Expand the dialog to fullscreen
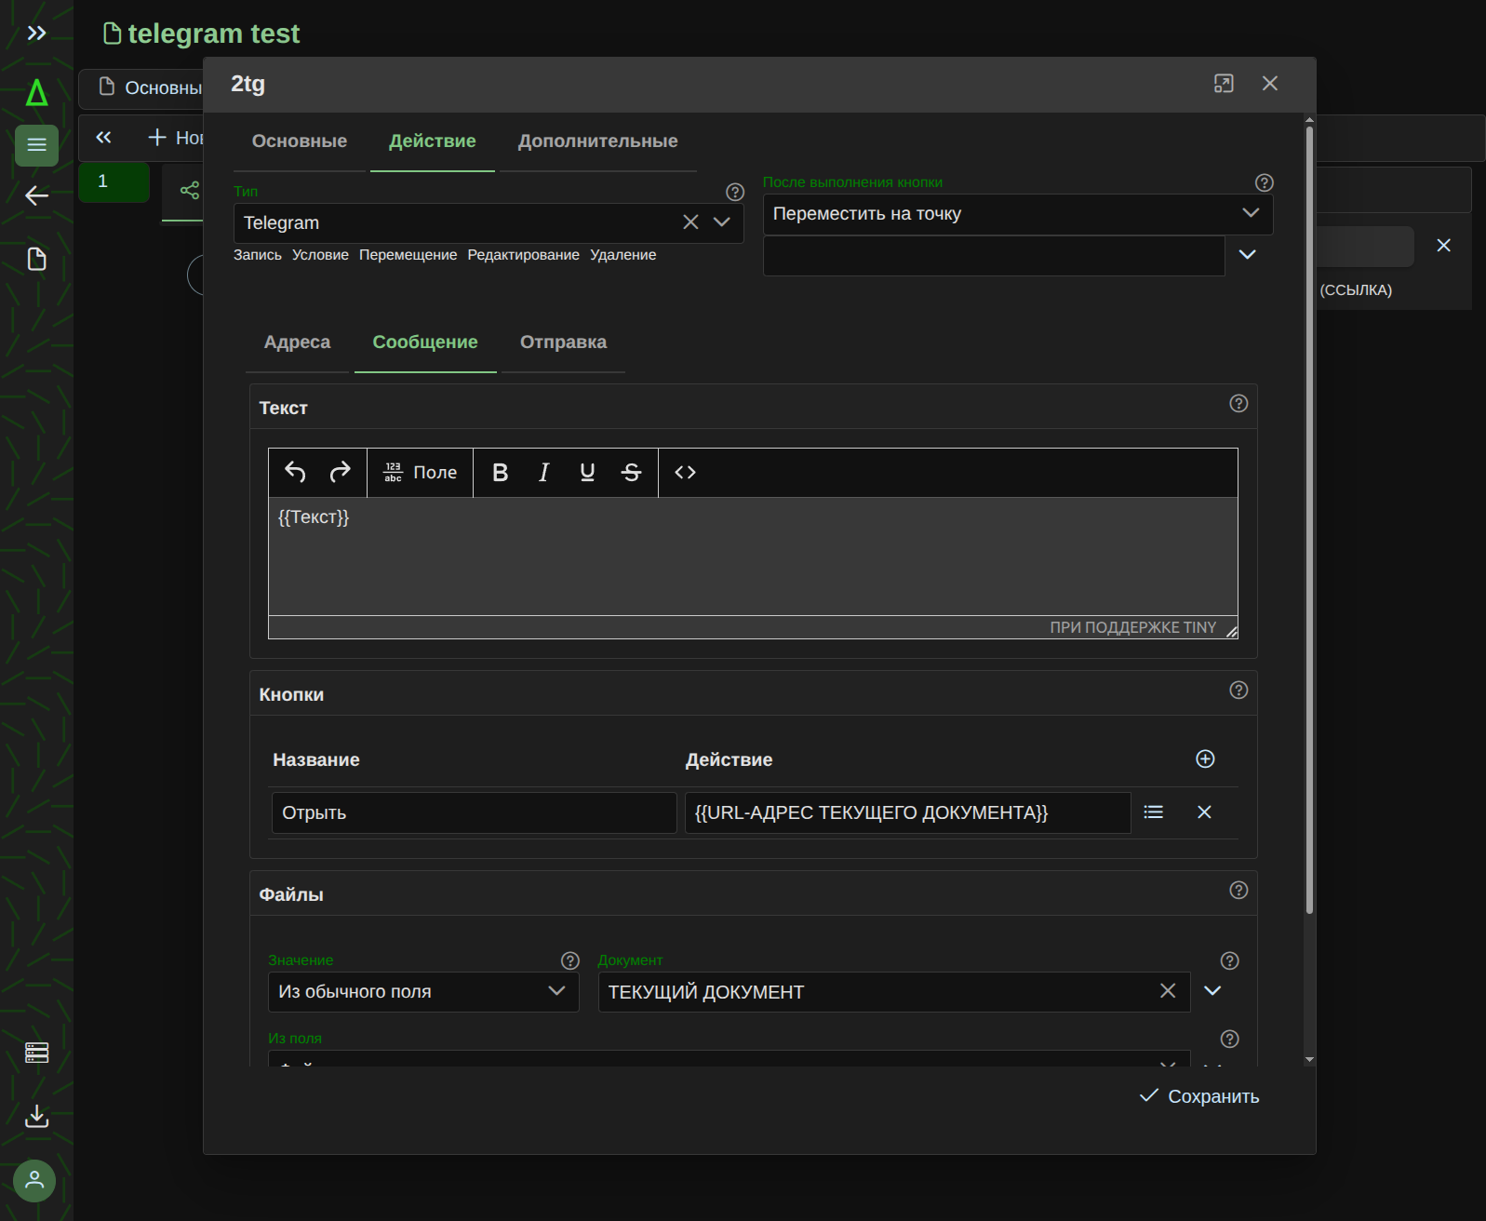The height and width of the screenshot is (1221, 1486). click(x=1224, y=84)
